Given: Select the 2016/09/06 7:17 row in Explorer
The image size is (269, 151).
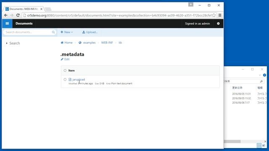Looking at the screenshot, I should [245, 102].
